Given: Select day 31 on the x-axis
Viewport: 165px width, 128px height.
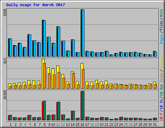Looking at the screenshot, I should 155,124.
